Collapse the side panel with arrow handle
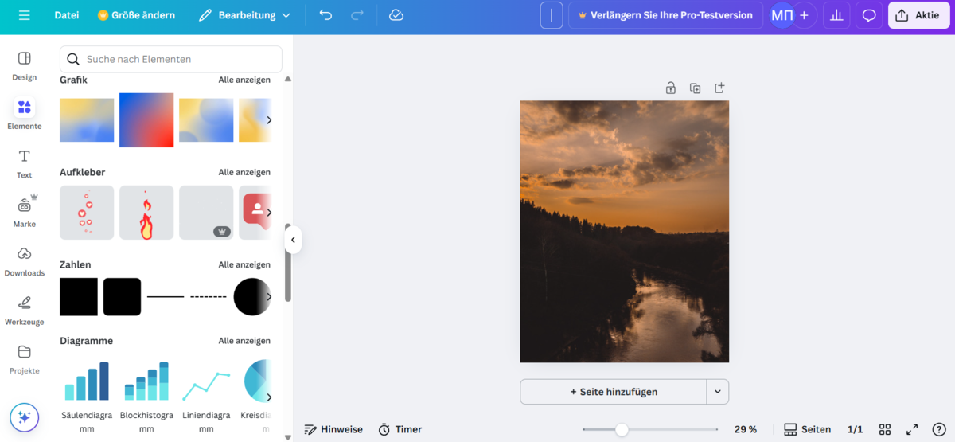This screenshot has width=955, height=442. click(293, 240)
